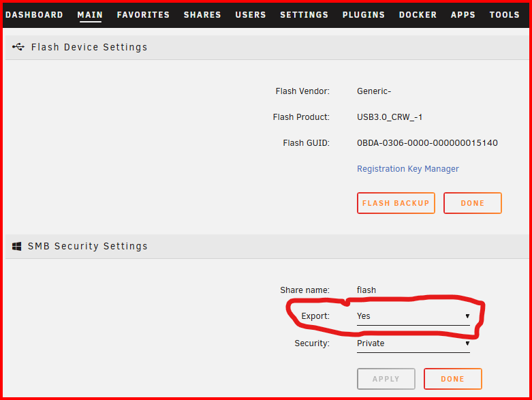Click Done in Flash Device Settings
The image size is (532, 400).
pos(472,203)
